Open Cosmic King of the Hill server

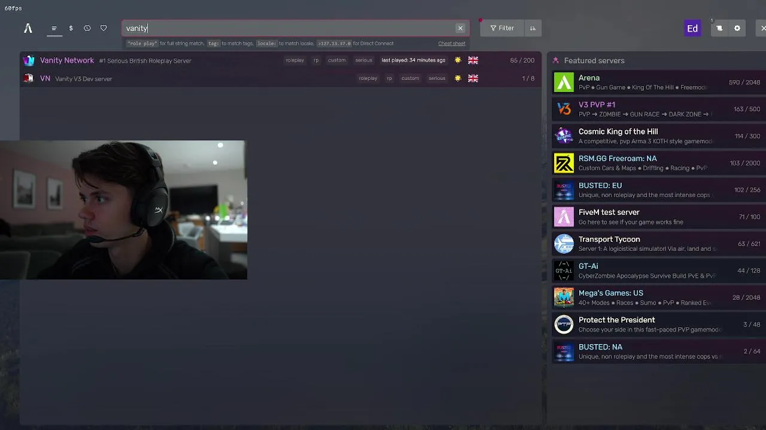(659, 136)
